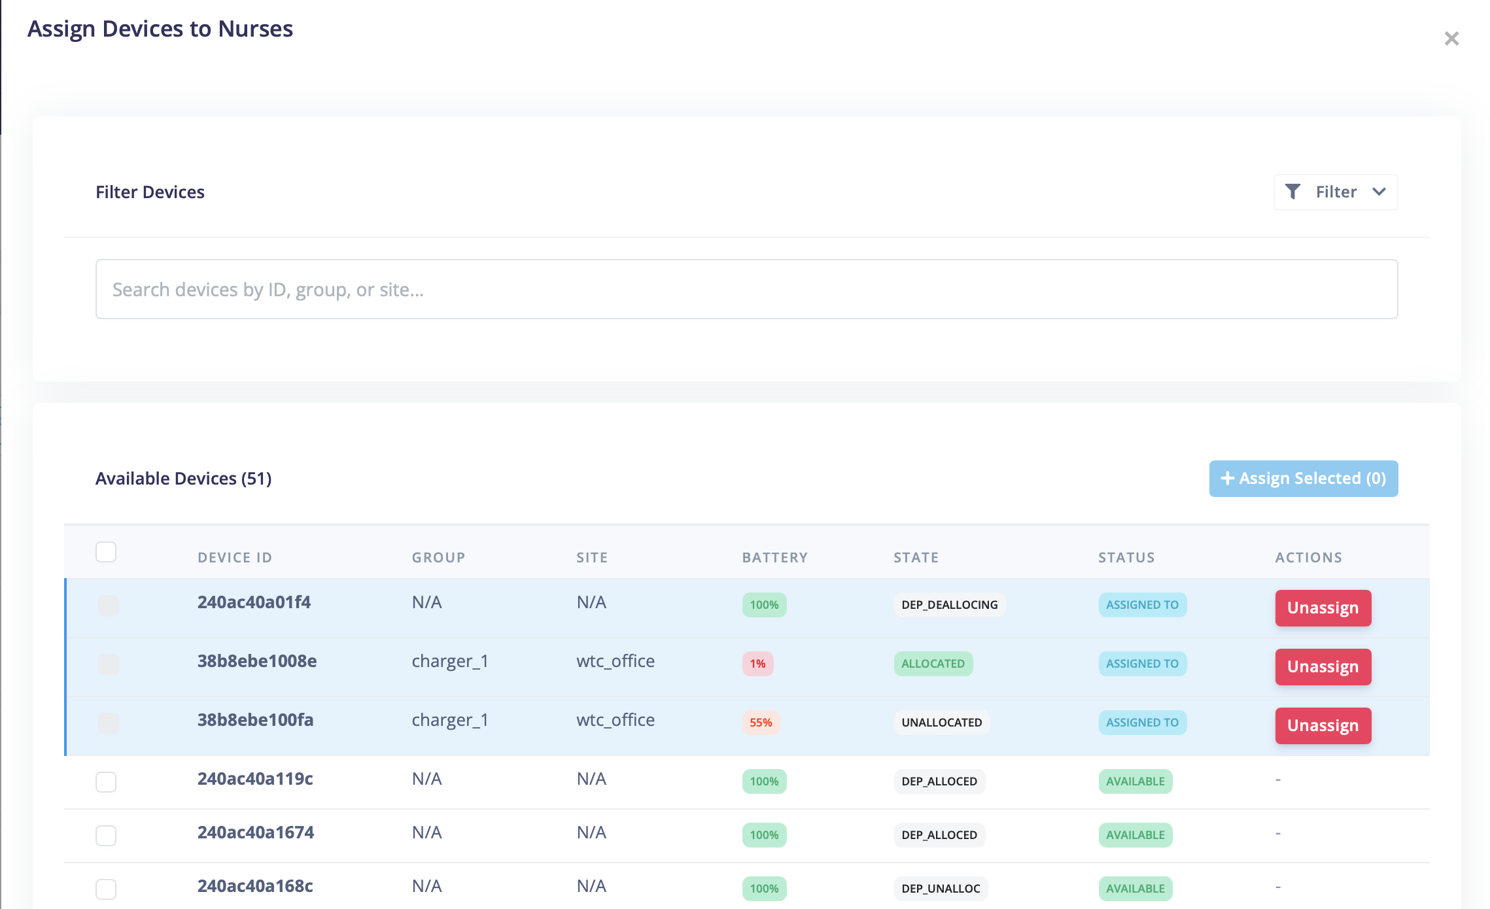Image resolution: width=1490 pixels, height=909 pixels.
Task: Expand the Filter dropdown chevron
Action: [1379, 192]
